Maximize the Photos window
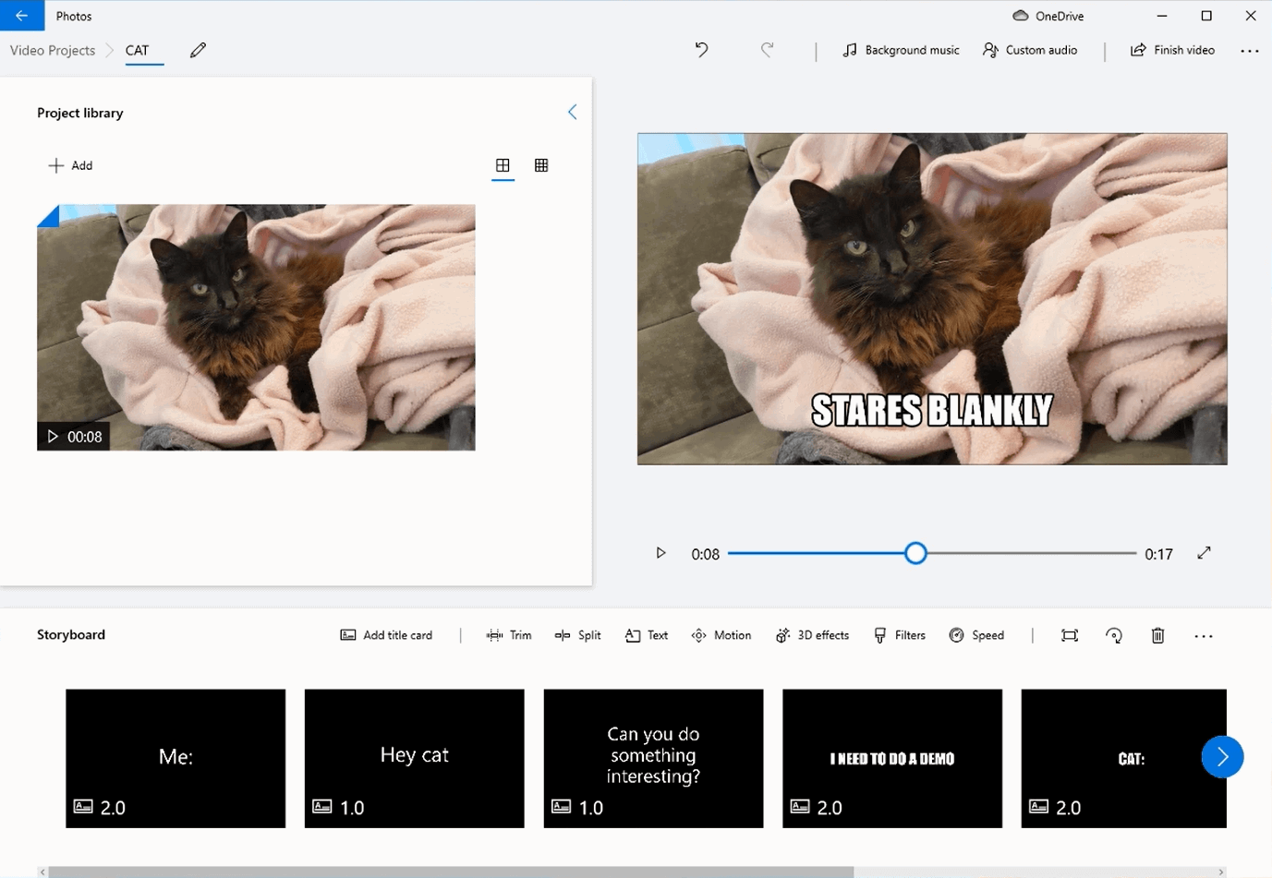The image size is (1272, 878). 1206,16
